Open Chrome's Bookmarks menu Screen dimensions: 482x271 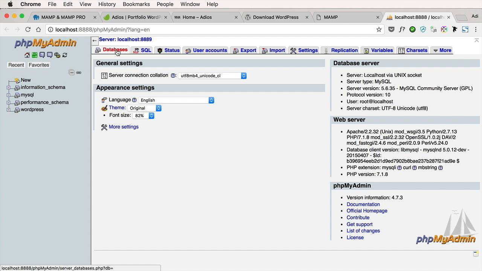[136, 4]
